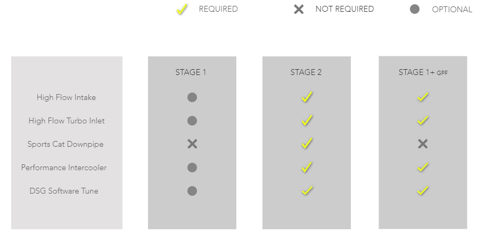Click the NOT REQUIRED legend text
This screenshot has width=477, height=242.
[x=344, y=9]
